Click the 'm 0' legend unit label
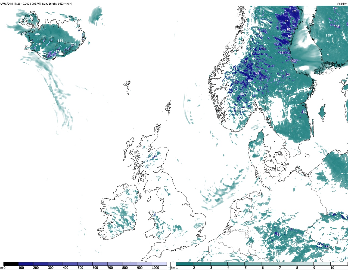This screenshot has height=270, width=348. pyautogui.click(x=3, y=268)
